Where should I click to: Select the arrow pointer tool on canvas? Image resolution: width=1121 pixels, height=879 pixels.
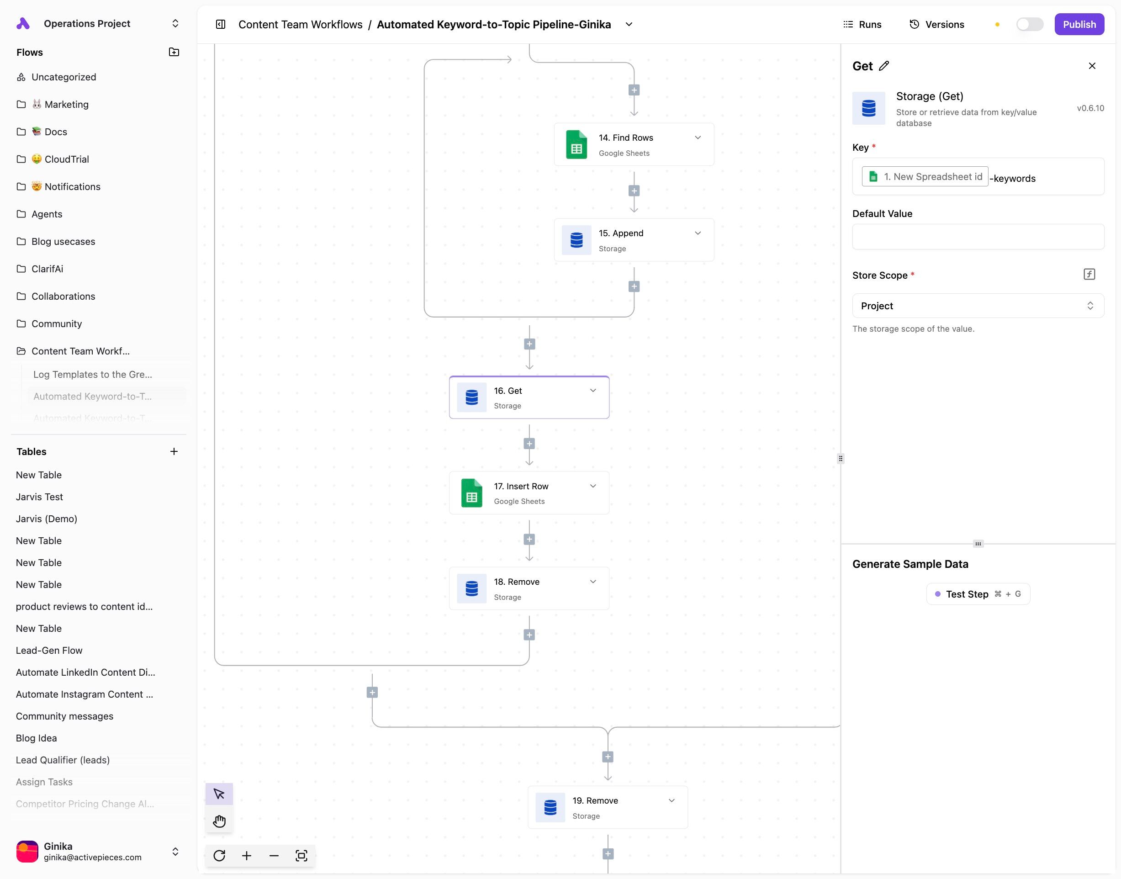(x=219, y=794)
